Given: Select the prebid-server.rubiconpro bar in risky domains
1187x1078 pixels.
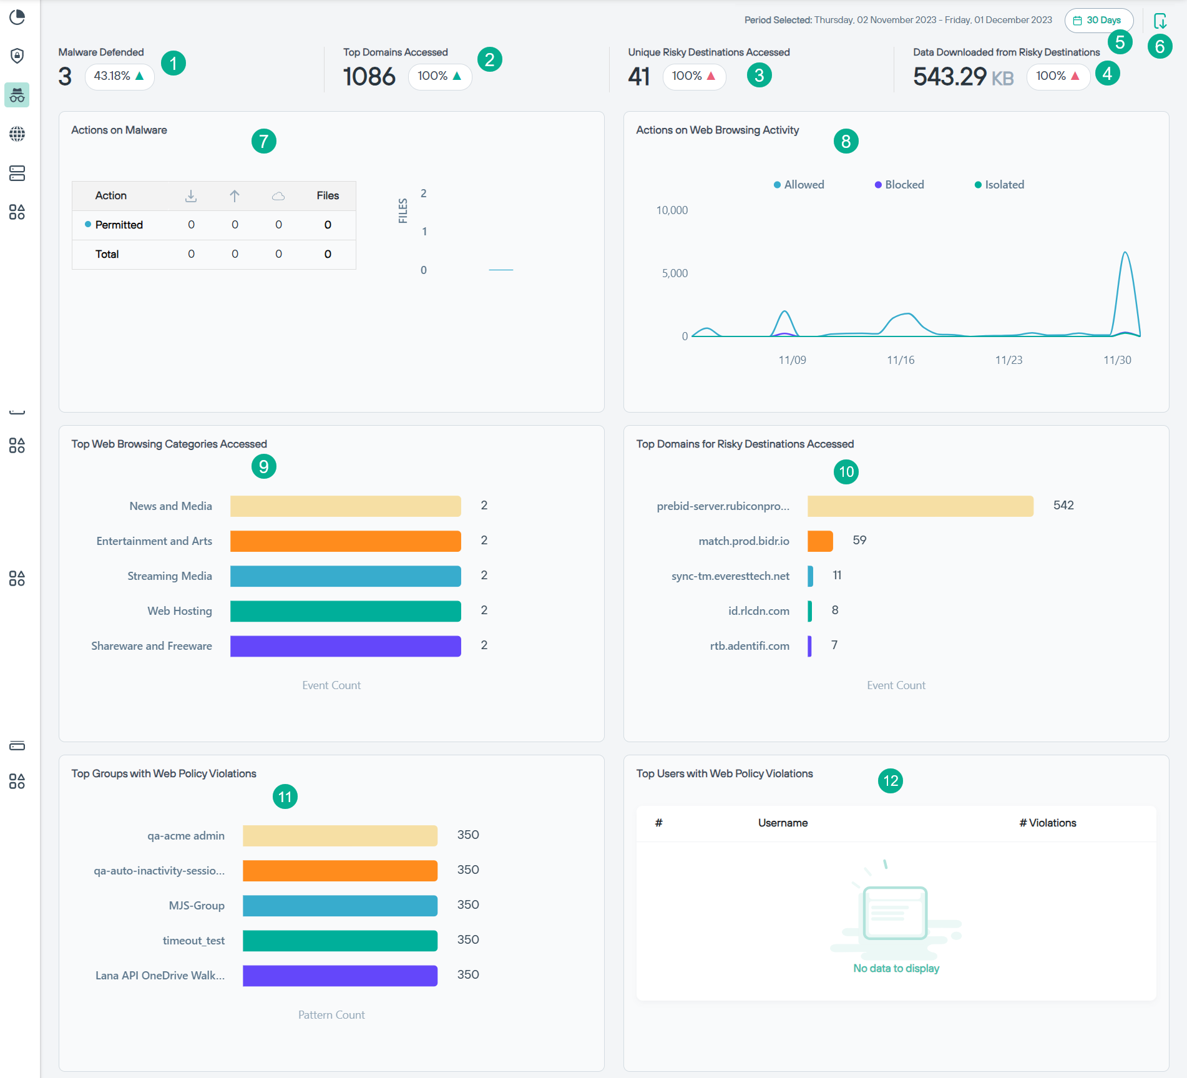Looking at the screenshot, I should (x=920, y=506).
